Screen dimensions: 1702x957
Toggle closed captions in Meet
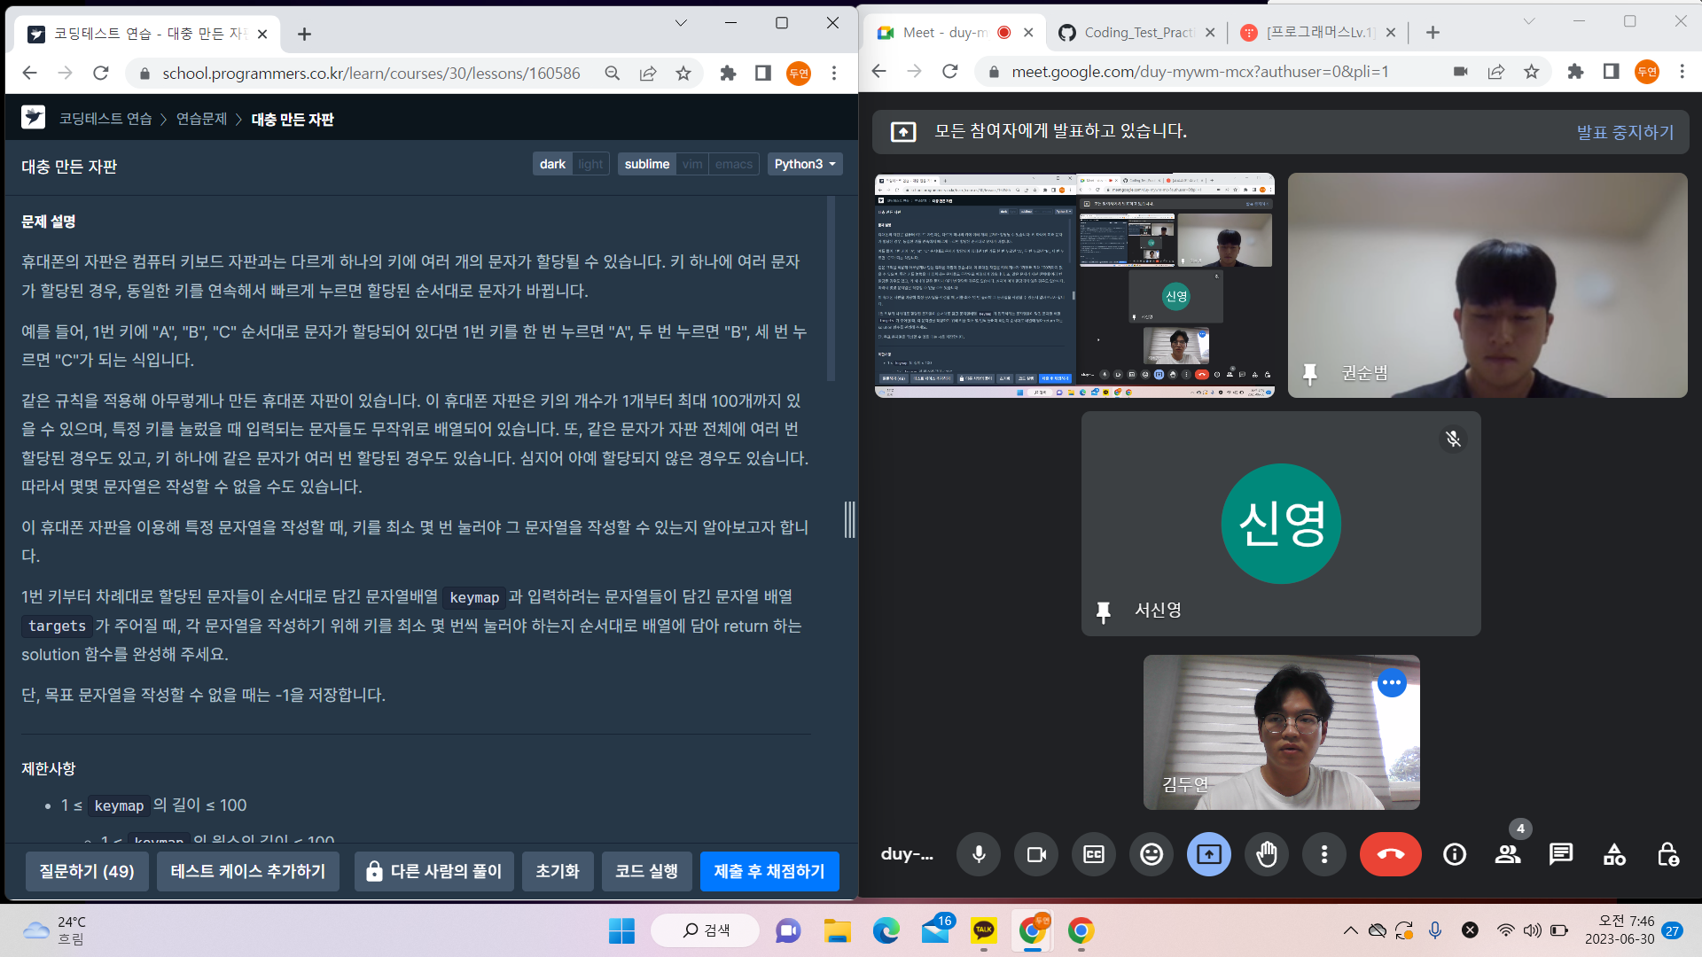coord(1094,854)
